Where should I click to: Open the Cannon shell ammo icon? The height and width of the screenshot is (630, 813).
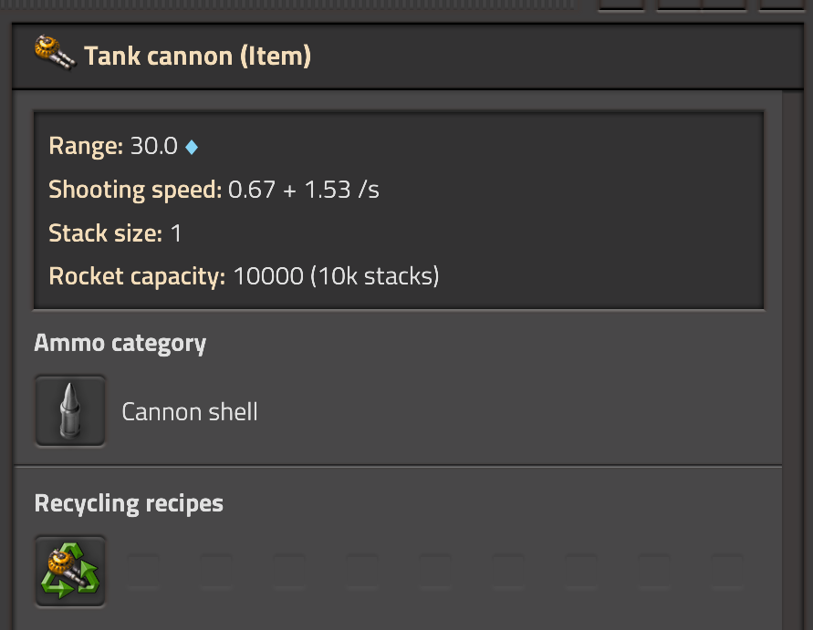[x=70, y=411]
